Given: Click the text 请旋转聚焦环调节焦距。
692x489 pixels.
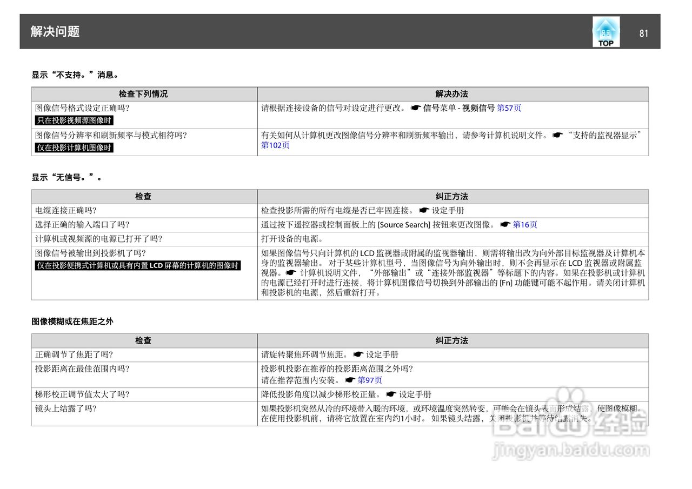Looking at the screenshot, I should tap(305, 354).
